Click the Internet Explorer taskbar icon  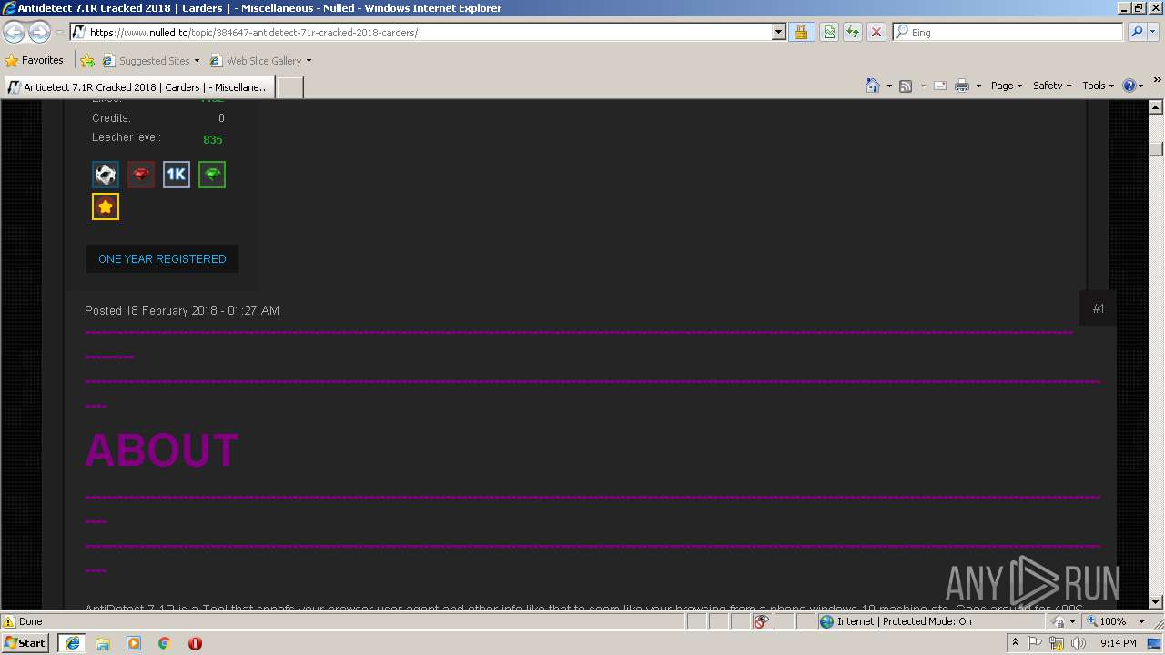[72, 642]
